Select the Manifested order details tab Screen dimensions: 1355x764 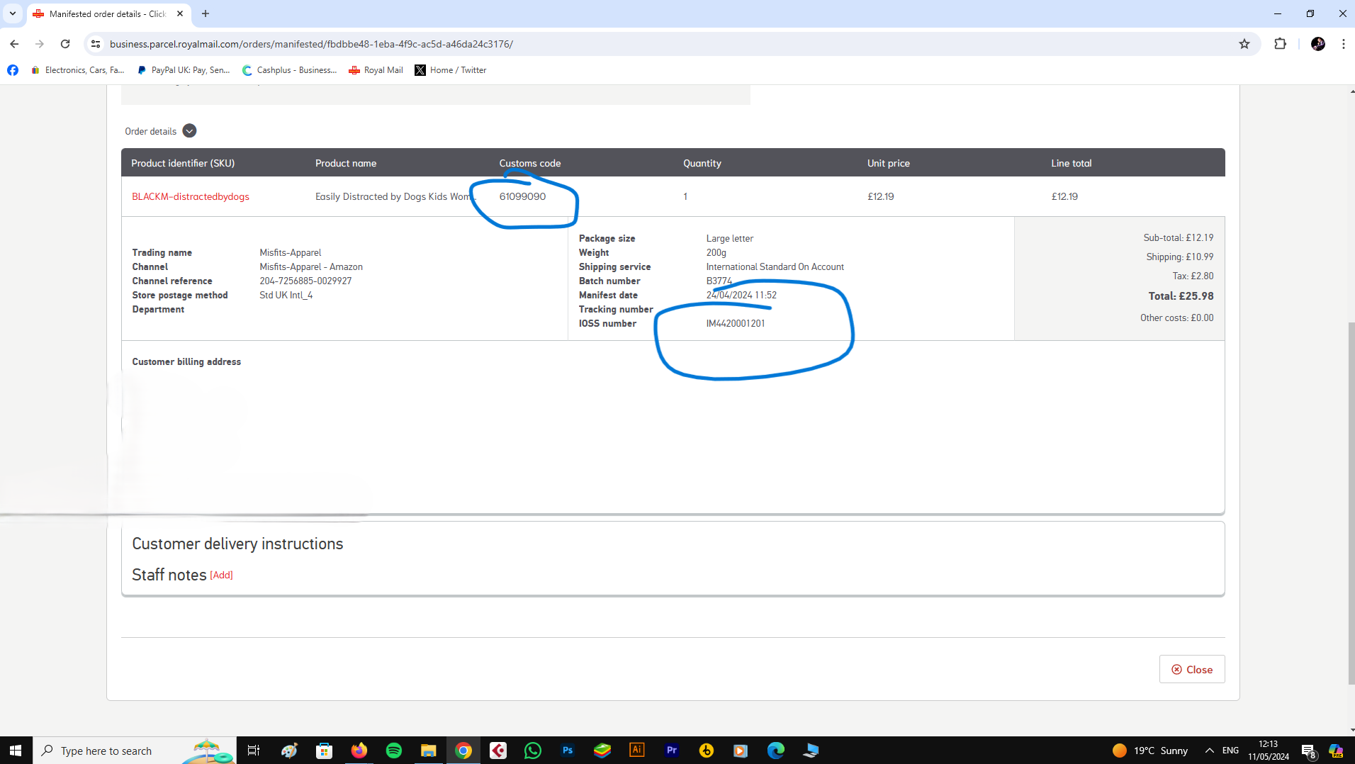click(108, 13)
